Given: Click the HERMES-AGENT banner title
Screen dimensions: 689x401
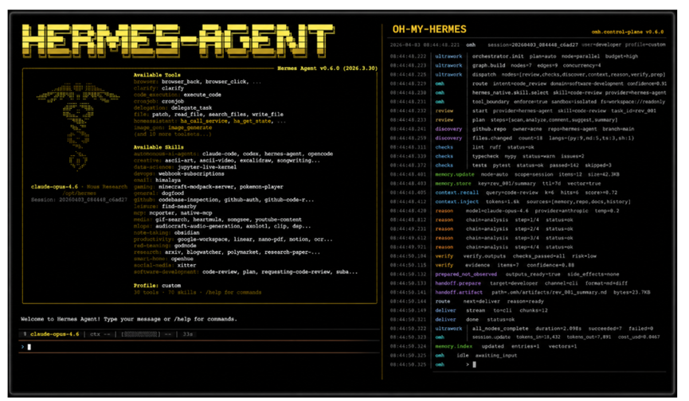Looking at the screenshot, I should [x=178, y=41].
